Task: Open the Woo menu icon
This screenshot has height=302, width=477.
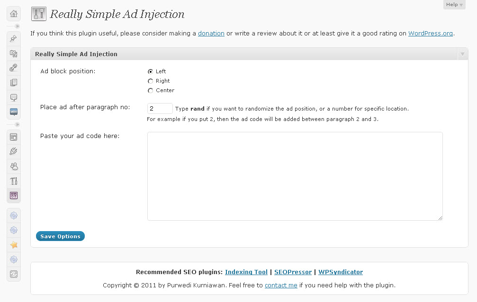Action: click(14, 112)
